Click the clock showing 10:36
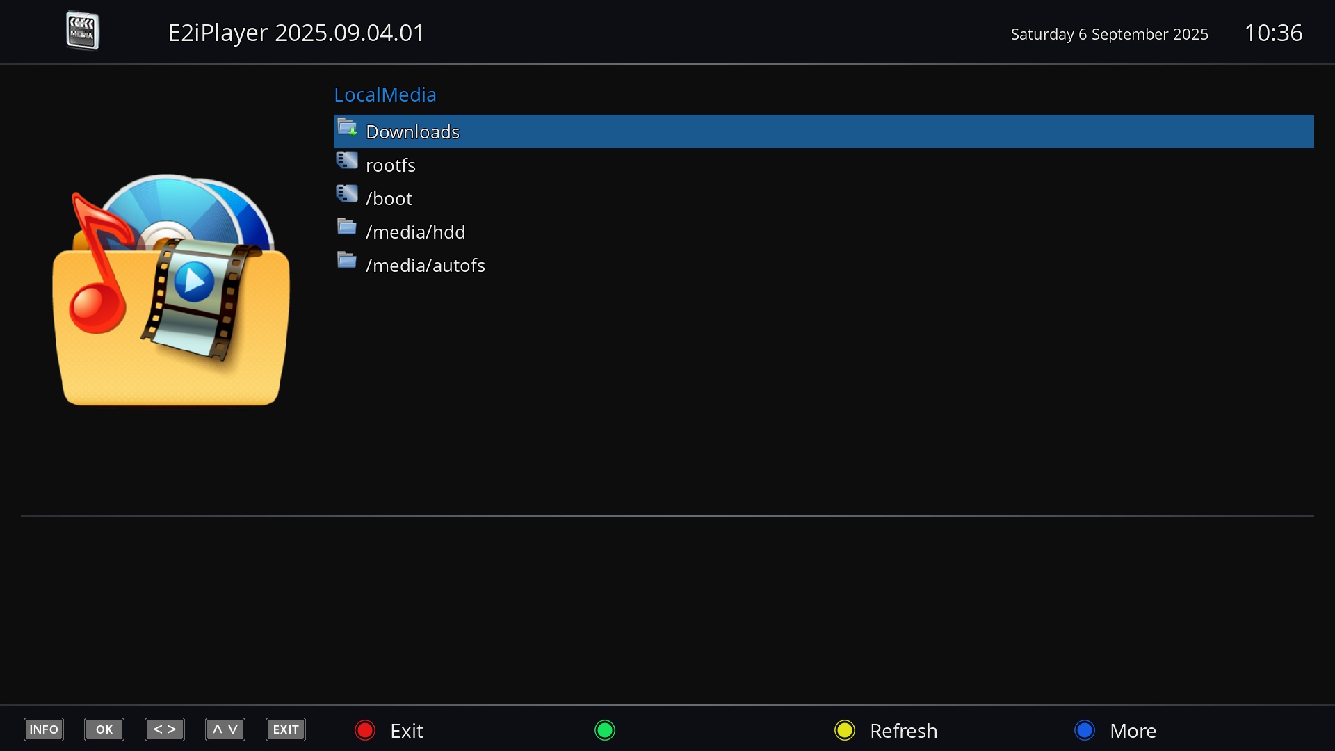 point(1275,33)
